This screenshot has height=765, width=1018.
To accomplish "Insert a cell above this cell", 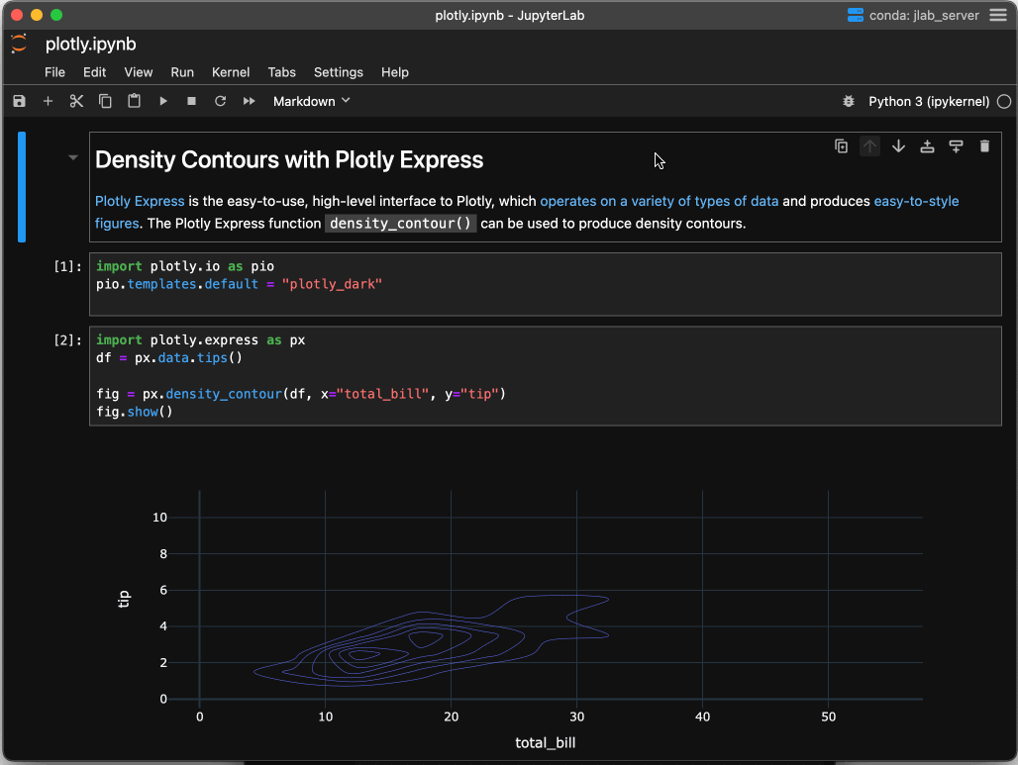I will [x=927, y=146].
